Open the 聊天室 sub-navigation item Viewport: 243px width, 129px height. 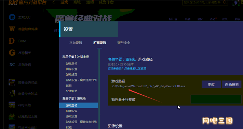tap(173, 19)
